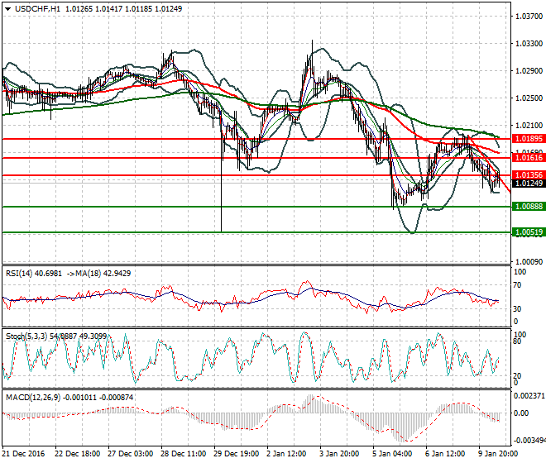Click the red 1.01356 price level label
Viewport: 546px width, 463px height.
coord(529,175)
